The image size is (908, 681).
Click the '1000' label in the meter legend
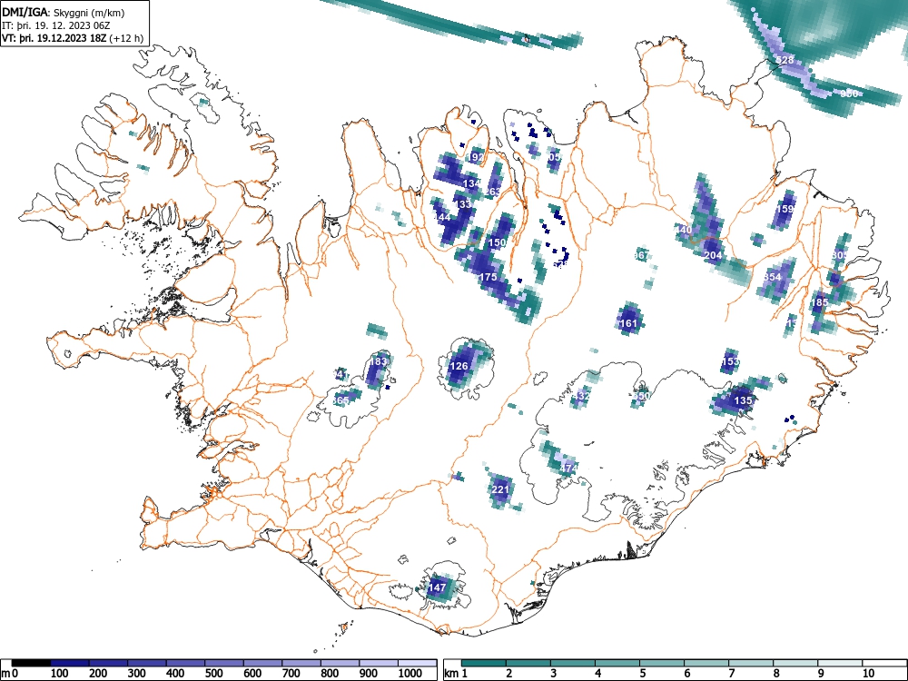click(410, 674)
